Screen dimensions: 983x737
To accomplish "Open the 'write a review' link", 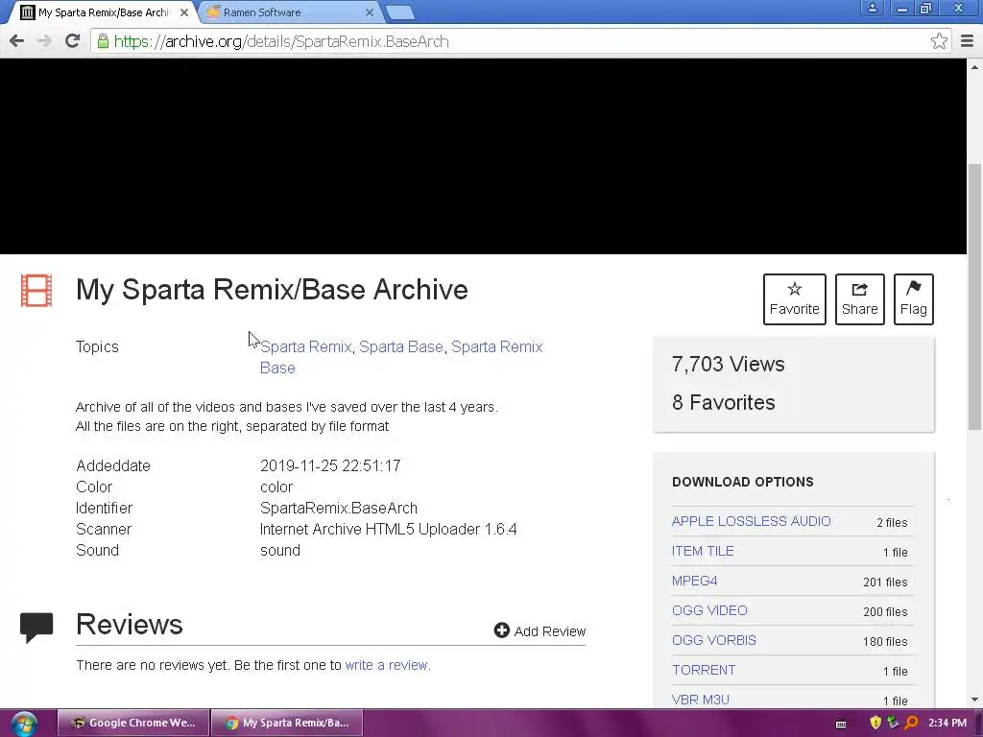I will [387, 665].
